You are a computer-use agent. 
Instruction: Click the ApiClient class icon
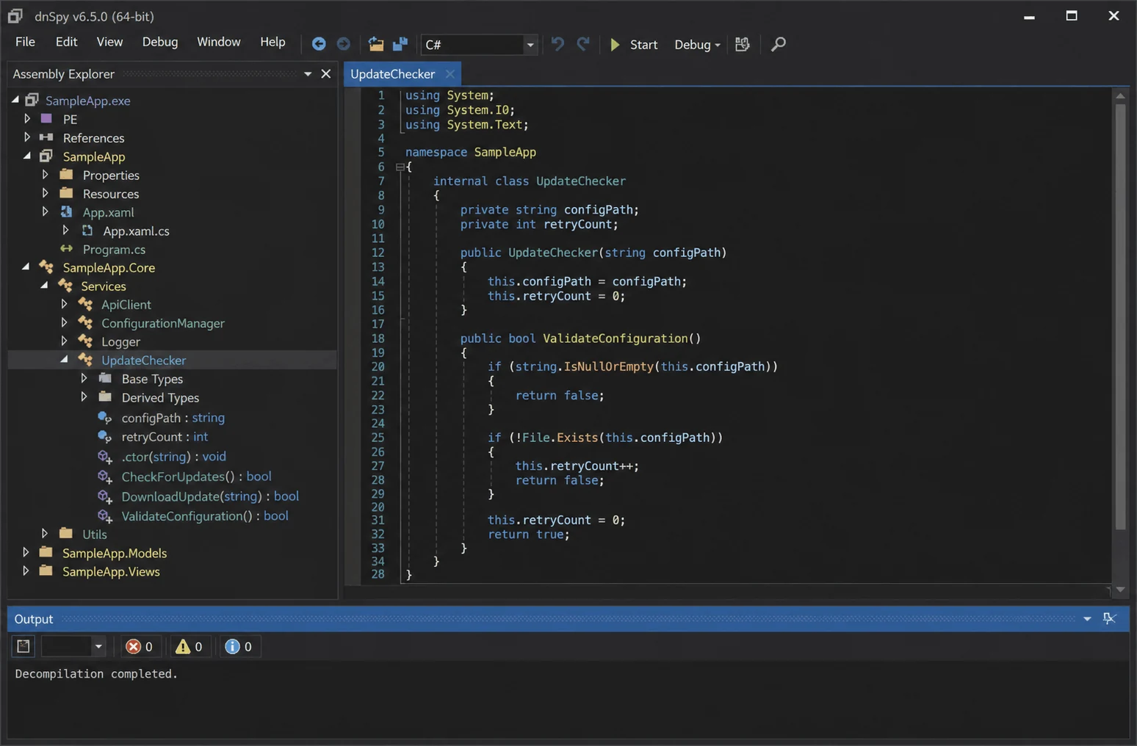85,304
